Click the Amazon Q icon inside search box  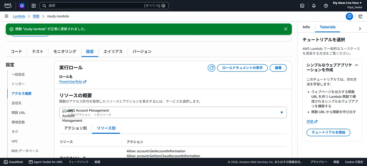(163, 6)
